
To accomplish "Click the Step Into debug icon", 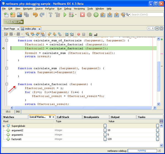I will (109, 15).
